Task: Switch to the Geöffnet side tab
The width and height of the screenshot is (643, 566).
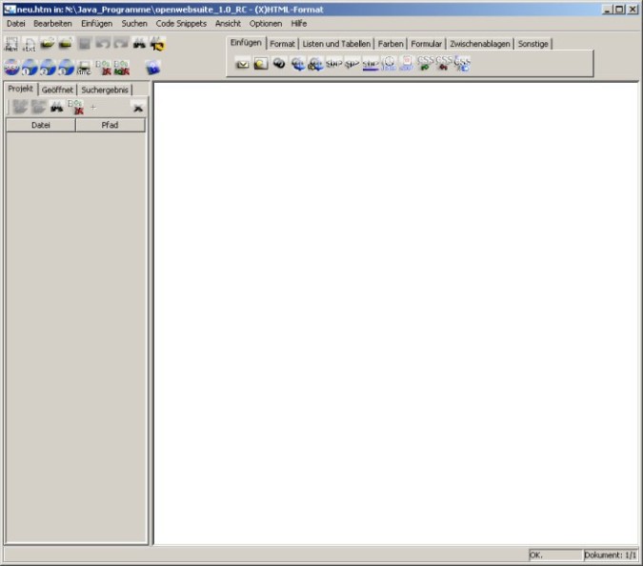Action: 57,90
